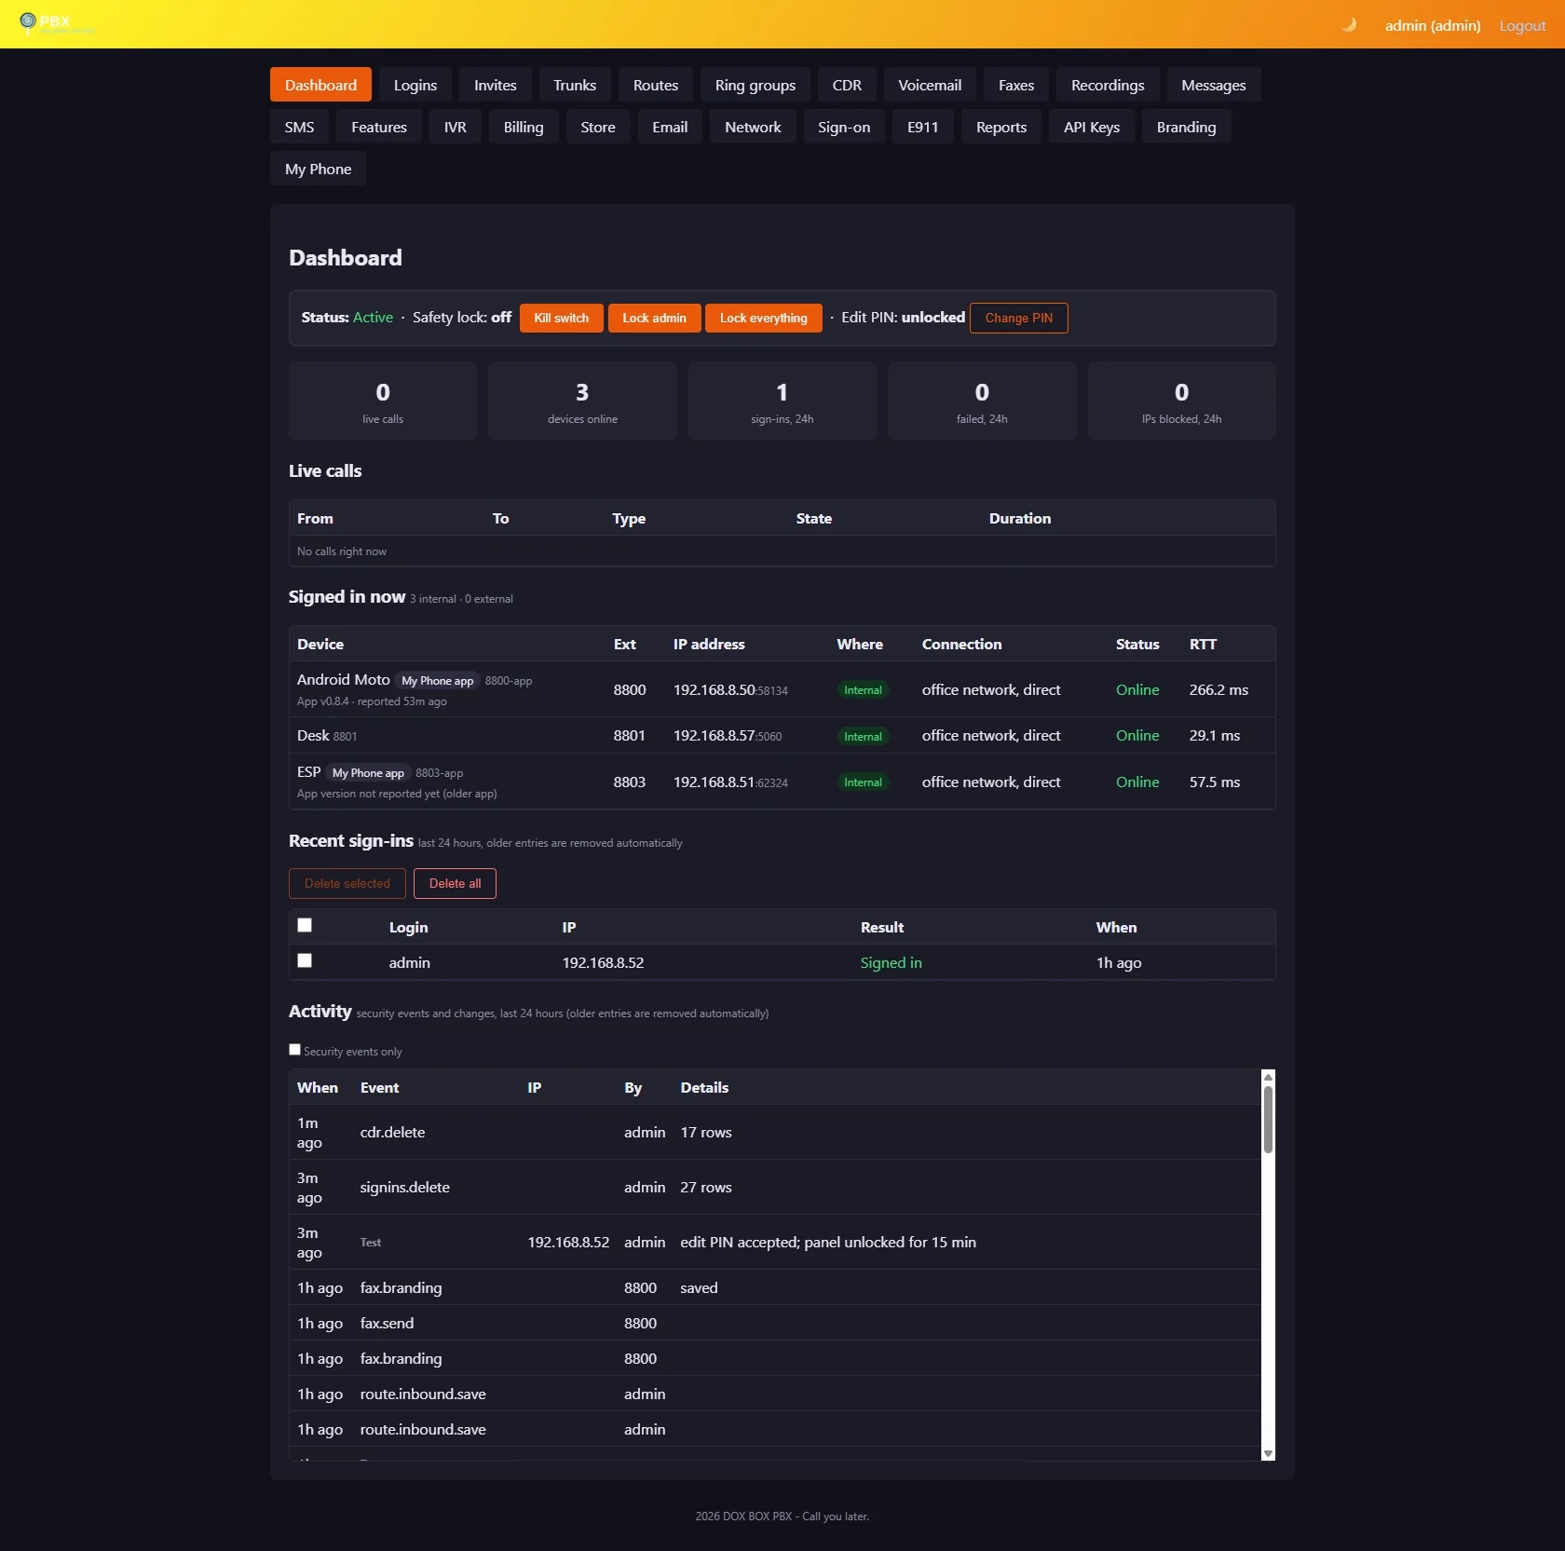Open the API Keys tab
The width and height of the screenshot is (1565, 1551).
[1092, 127]
